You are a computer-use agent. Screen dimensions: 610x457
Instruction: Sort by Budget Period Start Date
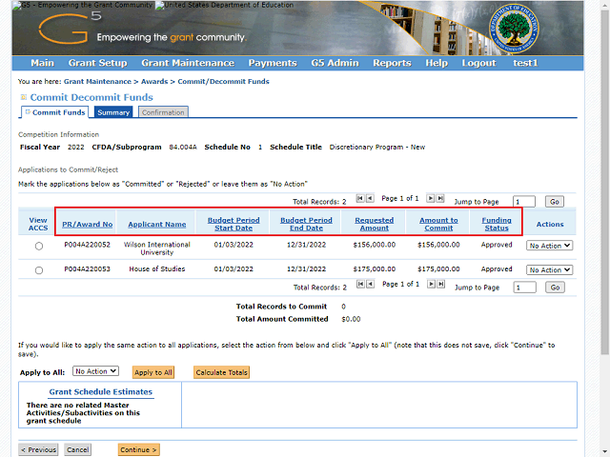point(234,225)
